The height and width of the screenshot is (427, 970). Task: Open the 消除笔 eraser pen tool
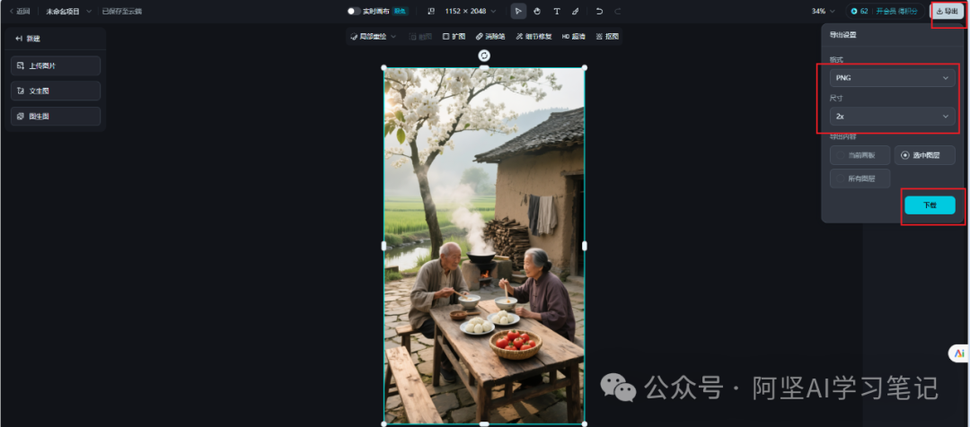tap(490, 37)
